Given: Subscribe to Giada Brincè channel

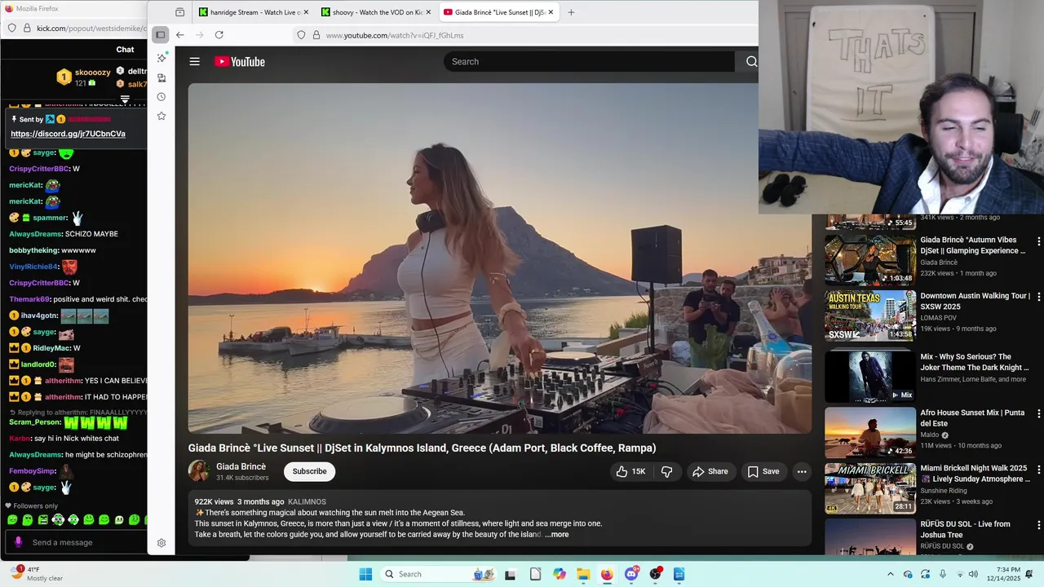Looking at the screenshot, I should click(x=309, y=471).
